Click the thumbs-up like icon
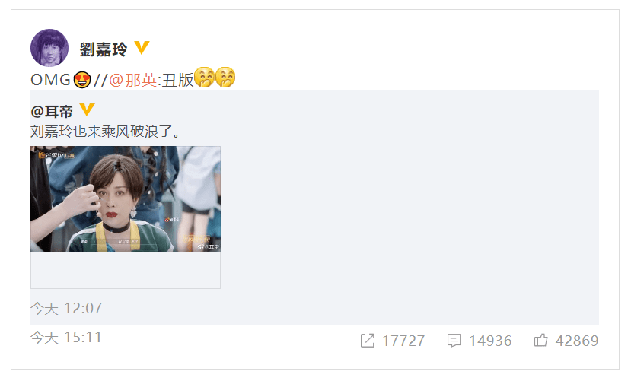Screen dimensions: 631x381 [x=541, y=340]
